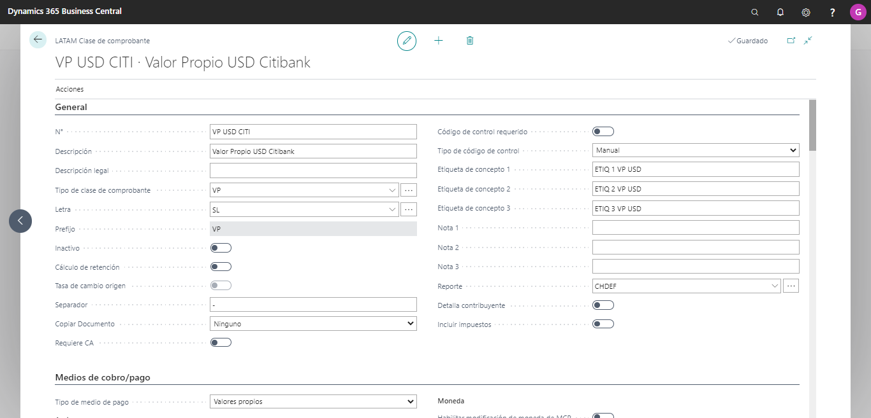The image size is (871, 418).
Task: Click the help question mark icon
Action: click(x=832, y=12)
